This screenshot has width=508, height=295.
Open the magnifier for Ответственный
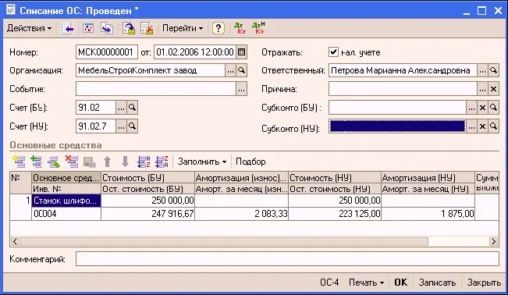tap(493, 70)
